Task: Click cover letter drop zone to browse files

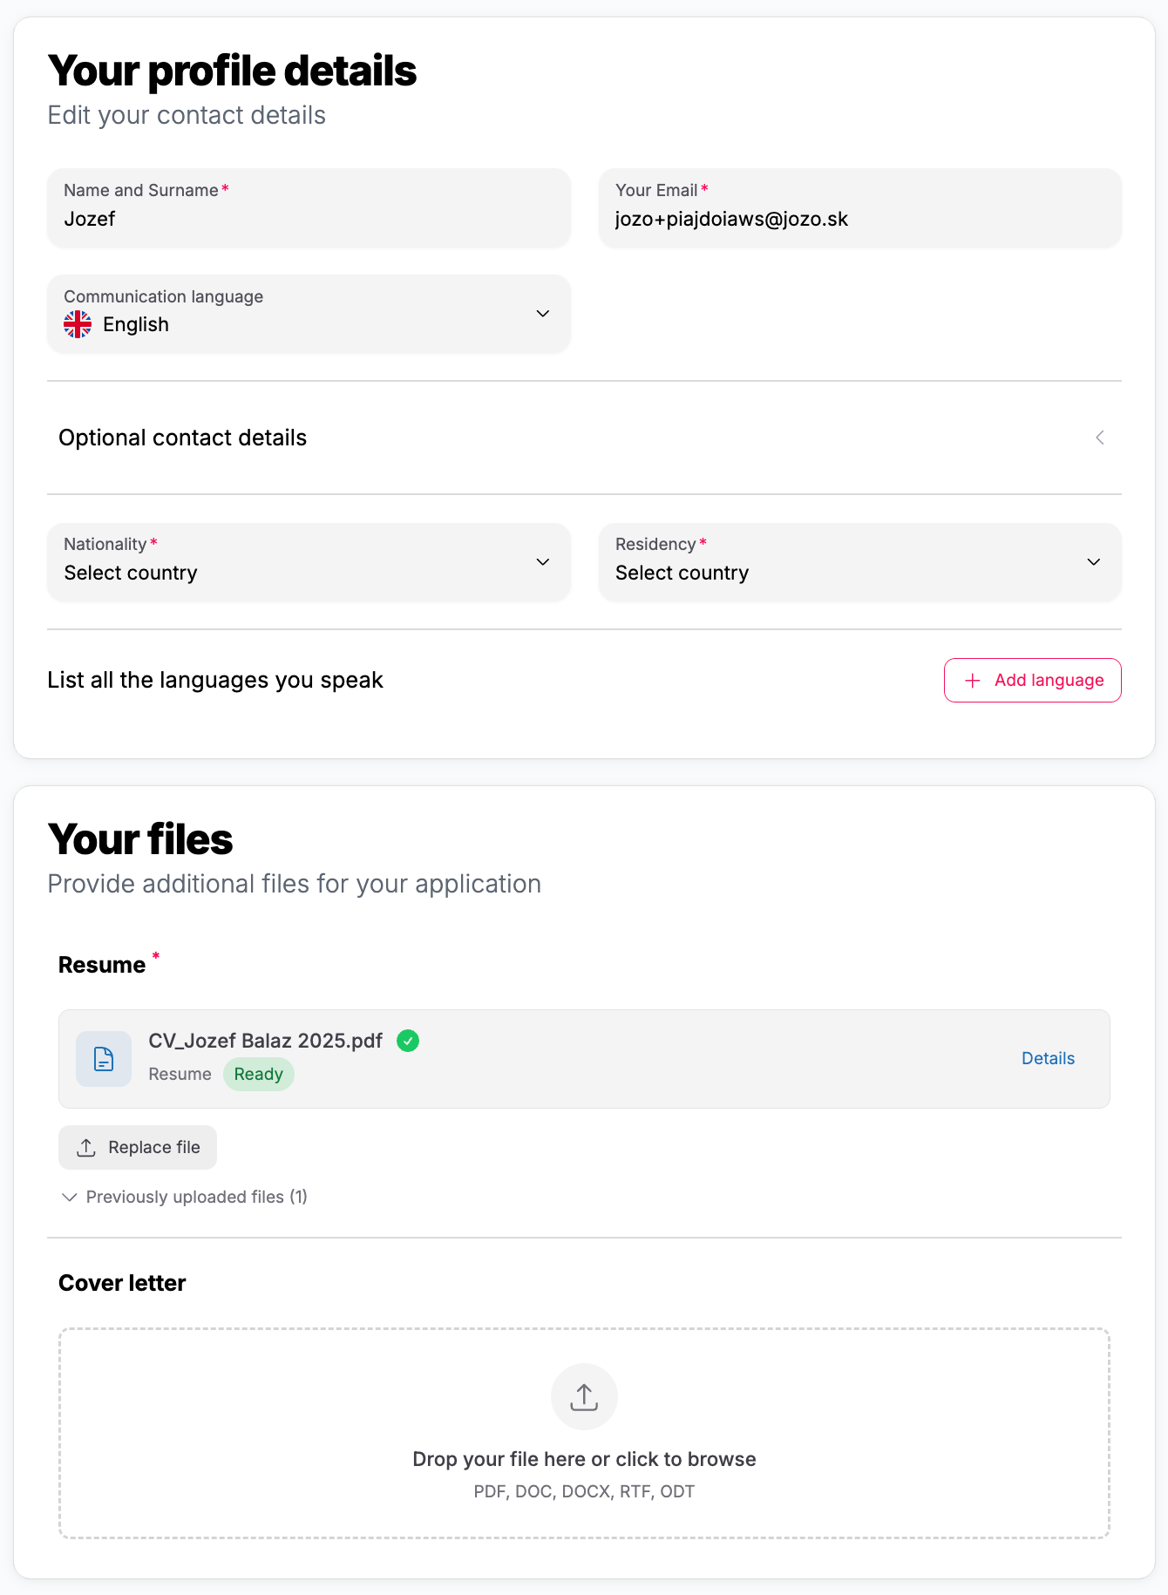Action: click(584, 1434)
